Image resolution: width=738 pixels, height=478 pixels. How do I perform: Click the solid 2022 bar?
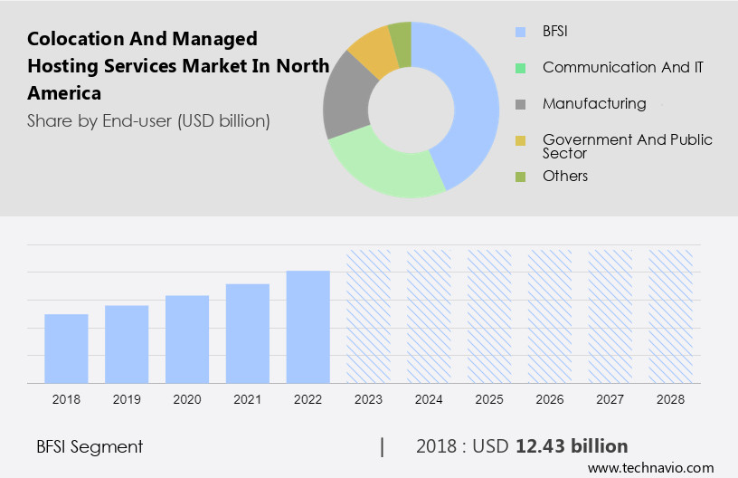[x=308, y=327]
